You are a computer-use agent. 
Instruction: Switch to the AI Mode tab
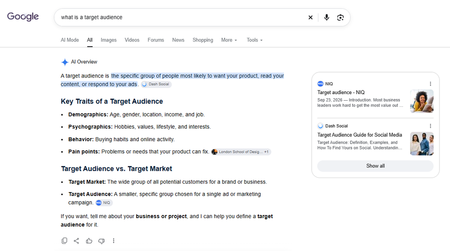tap(70, 40)
